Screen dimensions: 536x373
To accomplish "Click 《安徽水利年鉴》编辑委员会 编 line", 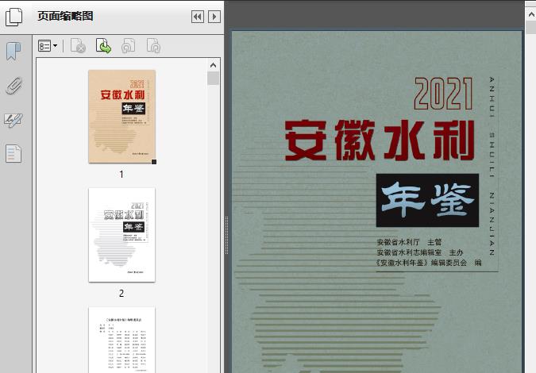I will (x=429, y=263).
